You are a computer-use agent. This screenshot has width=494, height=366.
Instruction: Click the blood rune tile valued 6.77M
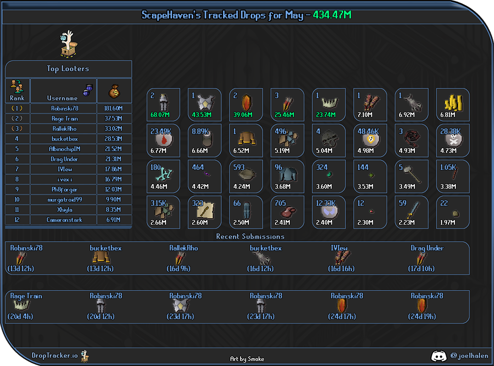tap(163, 140)
